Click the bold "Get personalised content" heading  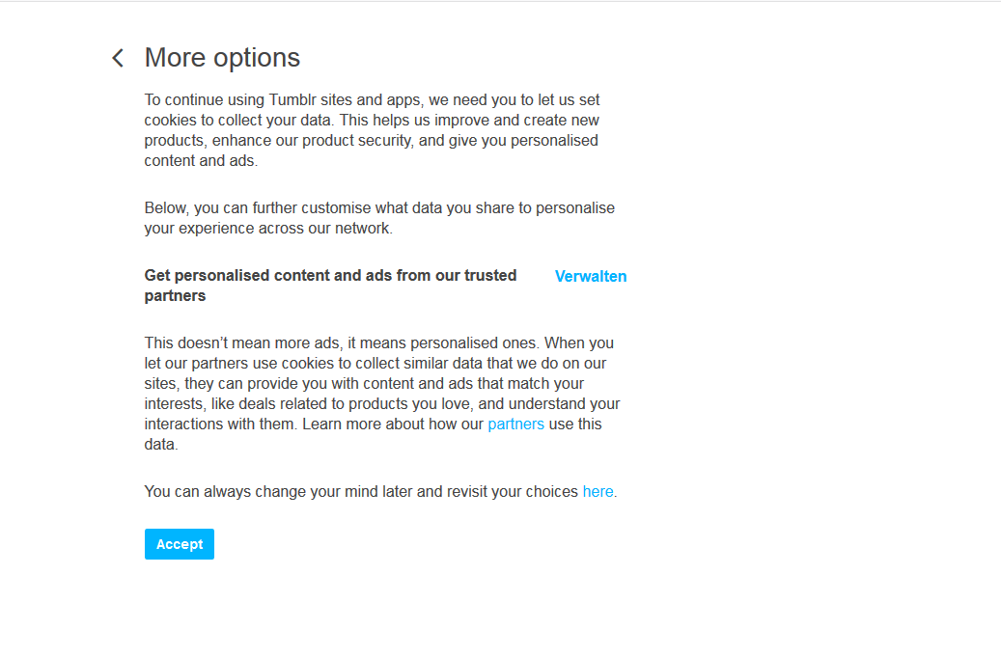330,276
